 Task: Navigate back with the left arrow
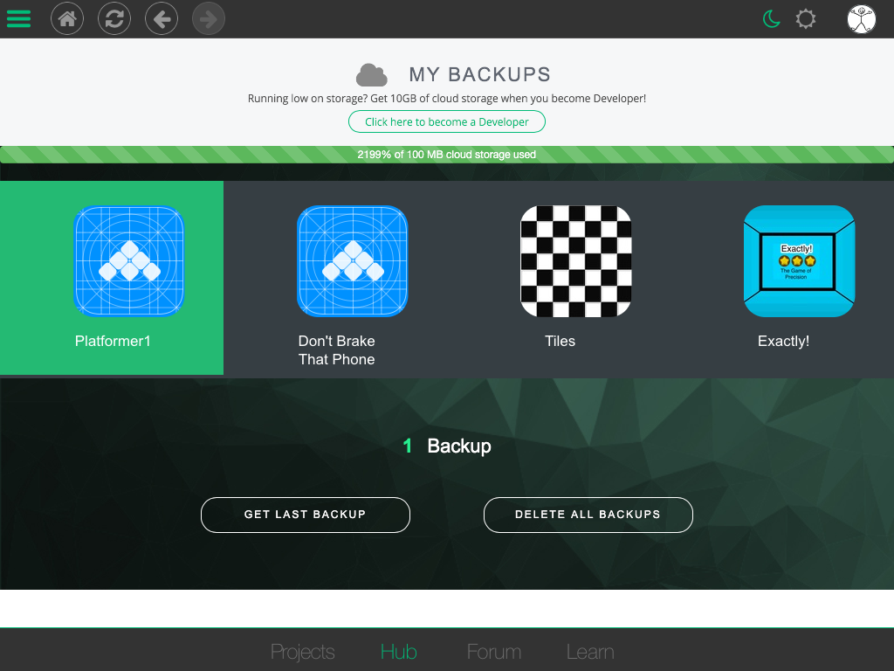[x=162, y=18]
